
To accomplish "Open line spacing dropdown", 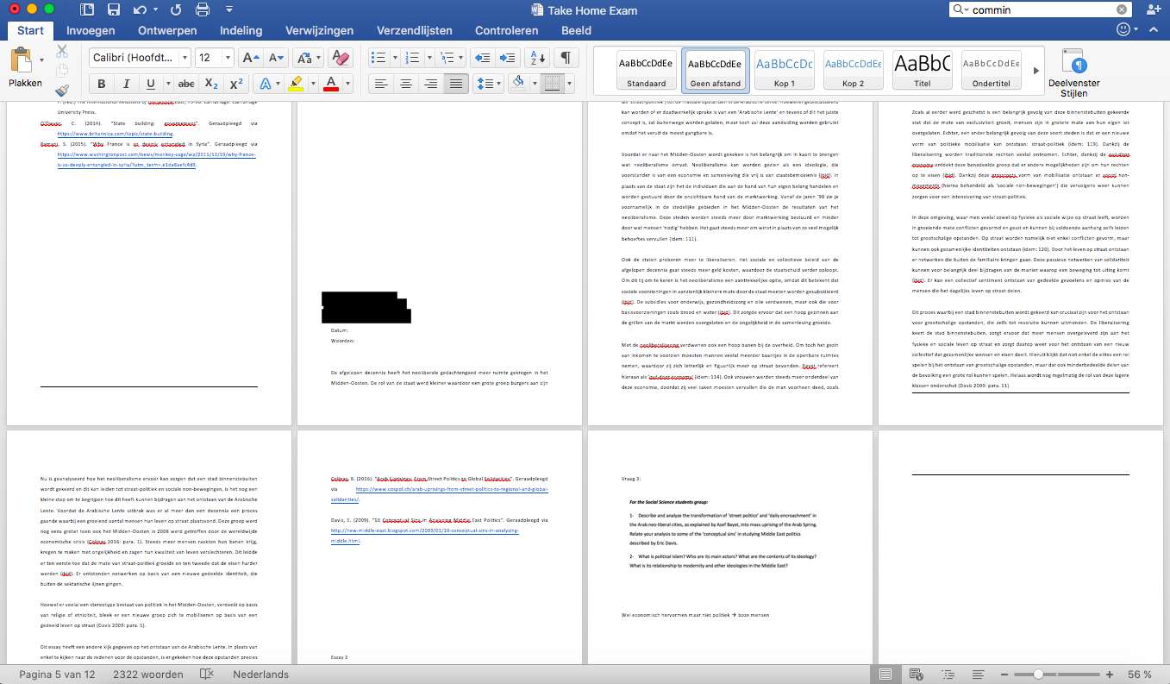I will 489,84.
